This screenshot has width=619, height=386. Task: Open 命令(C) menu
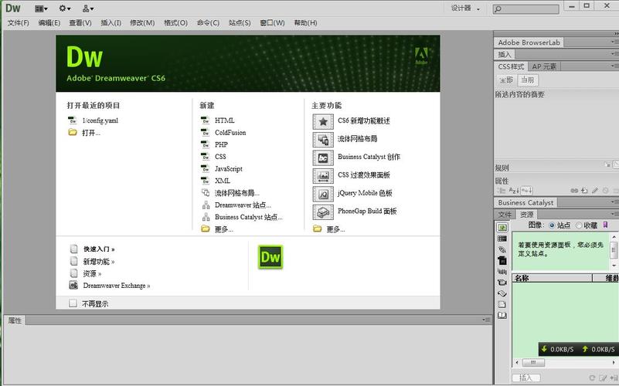[208, 23]
